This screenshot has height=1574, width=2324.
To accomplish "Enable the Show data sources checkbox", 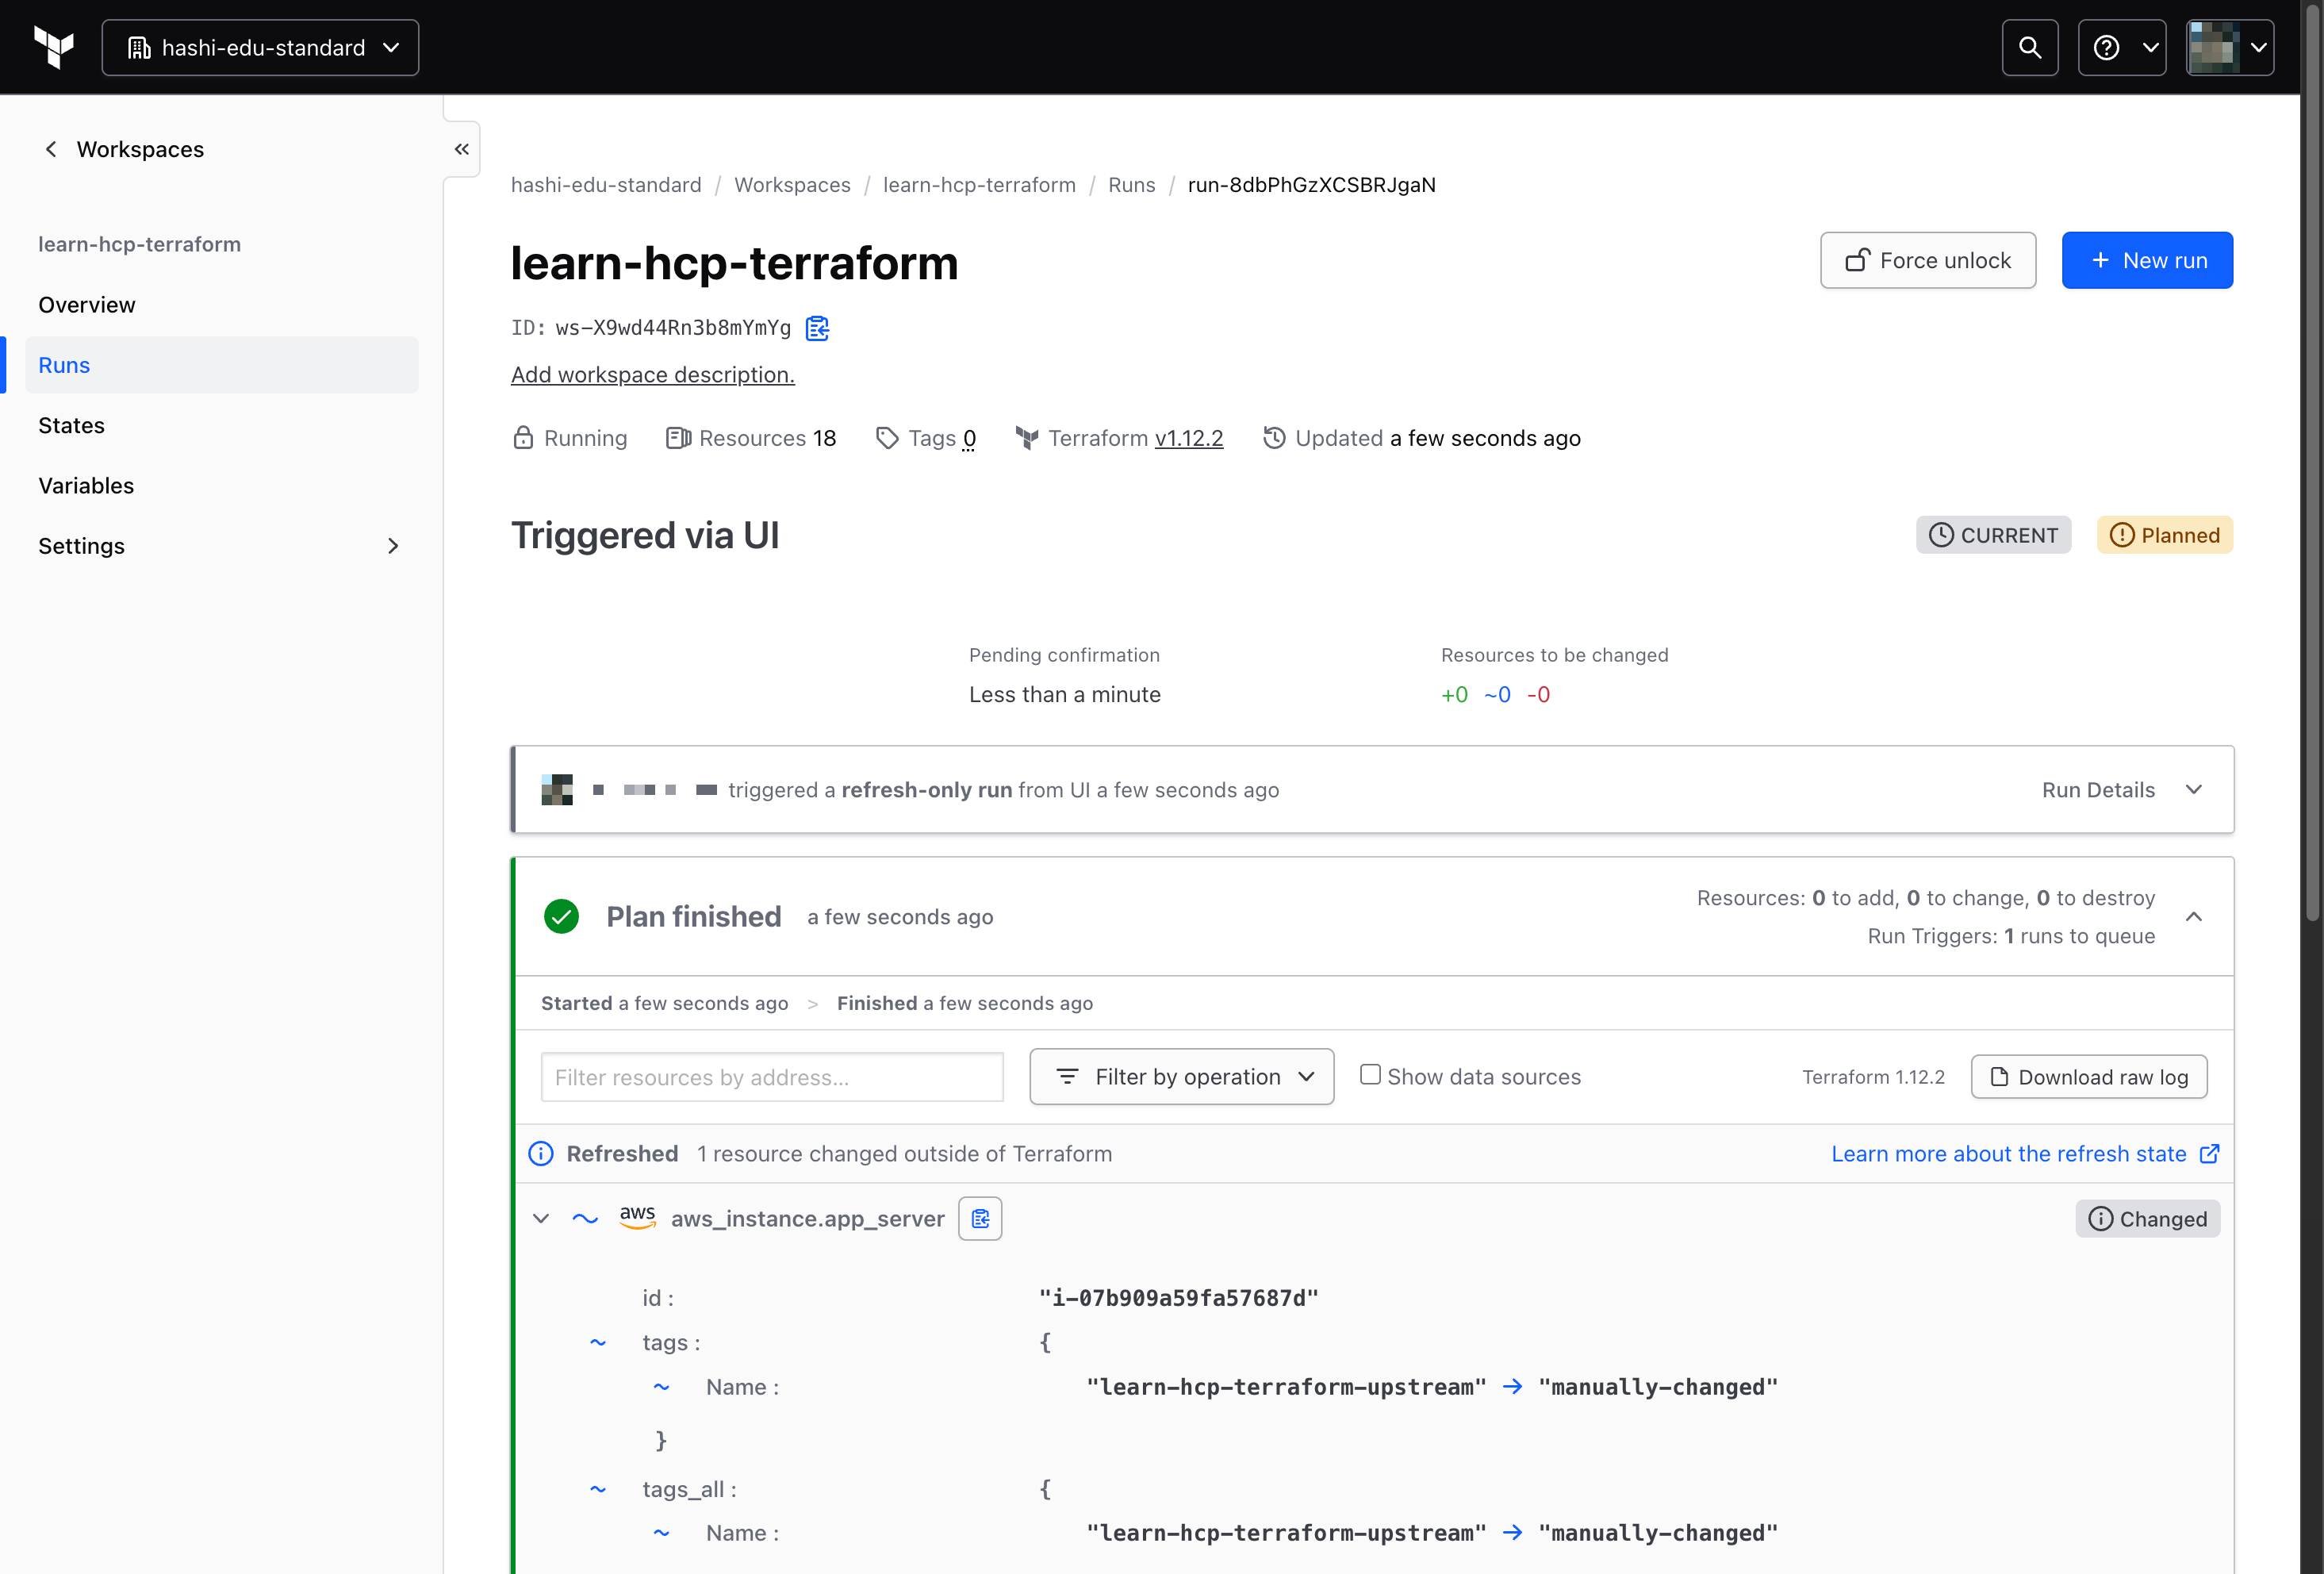I will click(1371, 1074).
